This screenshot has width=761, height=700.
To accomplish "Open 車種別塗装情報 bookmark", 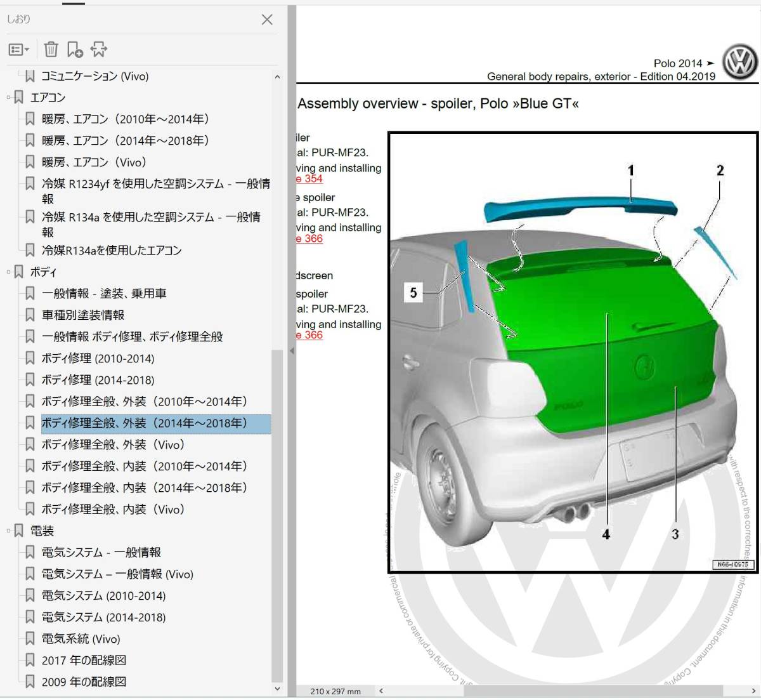I will (x=83, y=315).
